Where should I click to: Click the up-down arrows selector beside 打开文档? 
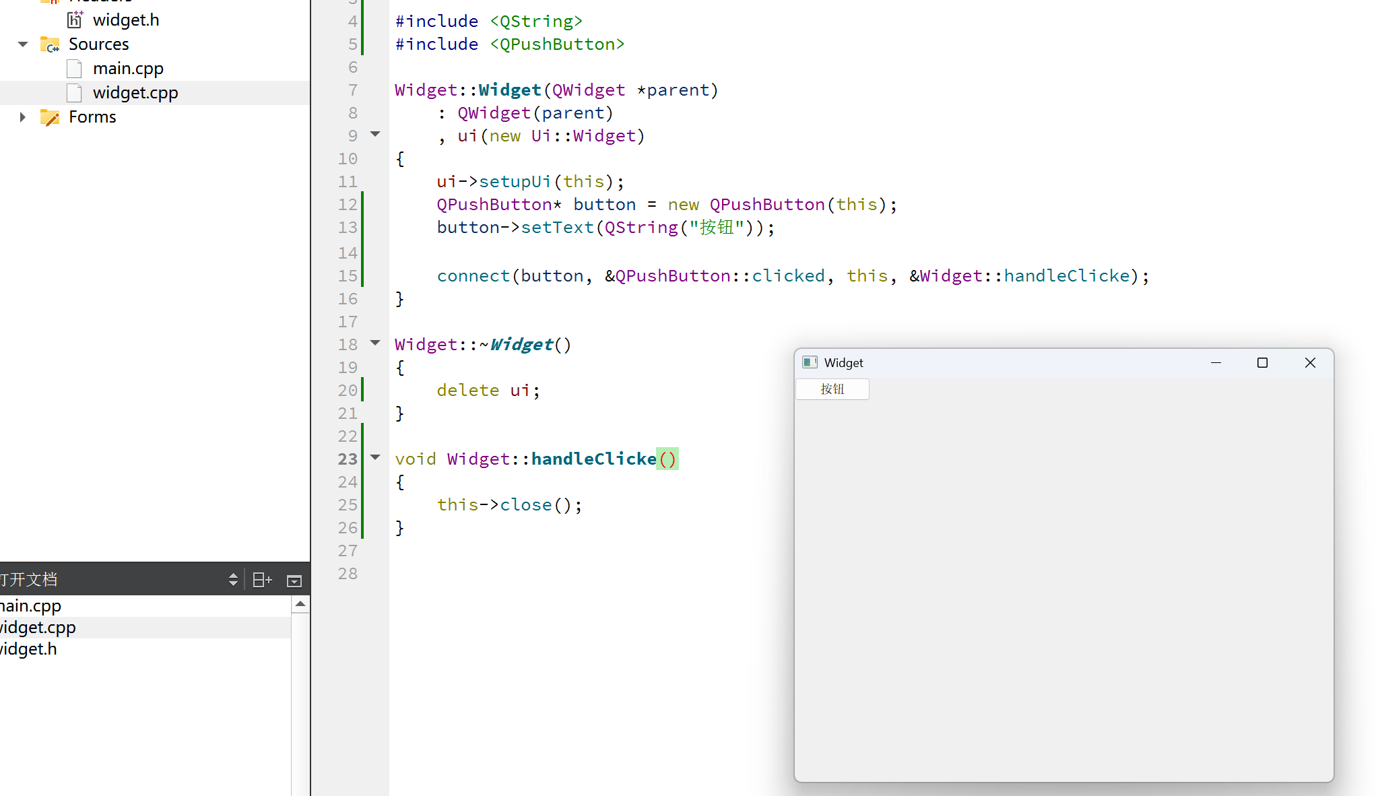click(233, 580)
